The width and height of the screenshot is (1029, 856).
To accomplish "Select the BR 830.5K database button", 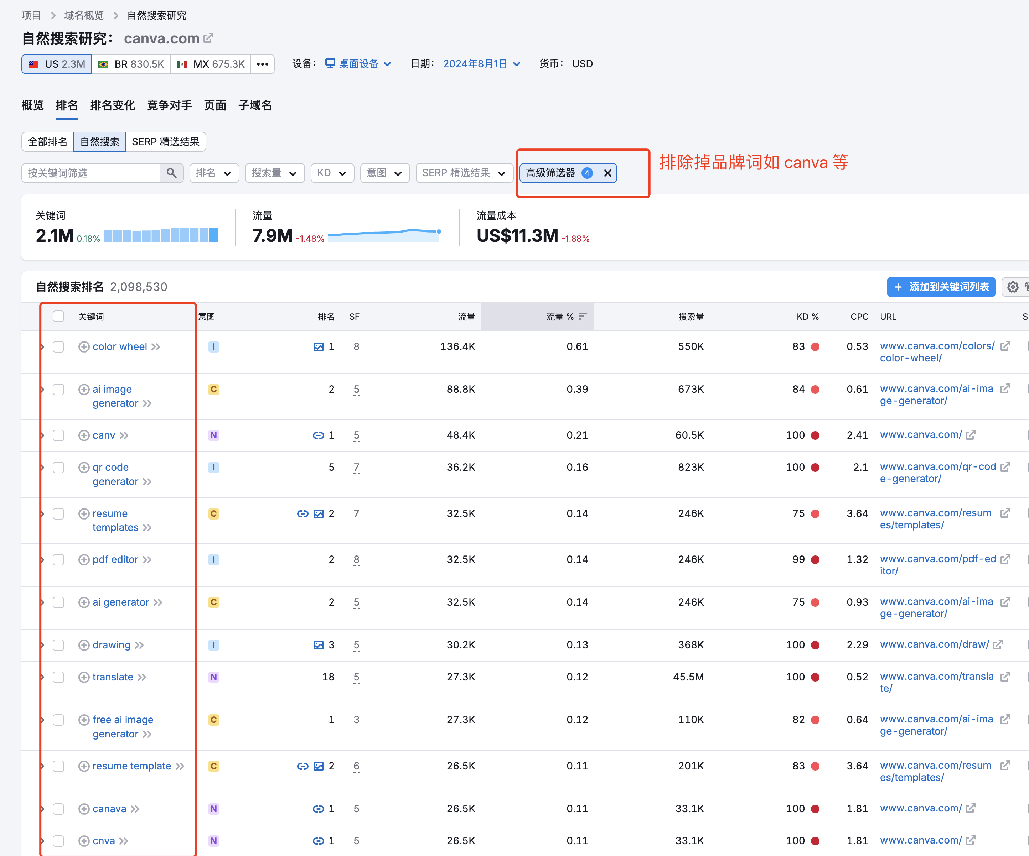I will point(131,64).
